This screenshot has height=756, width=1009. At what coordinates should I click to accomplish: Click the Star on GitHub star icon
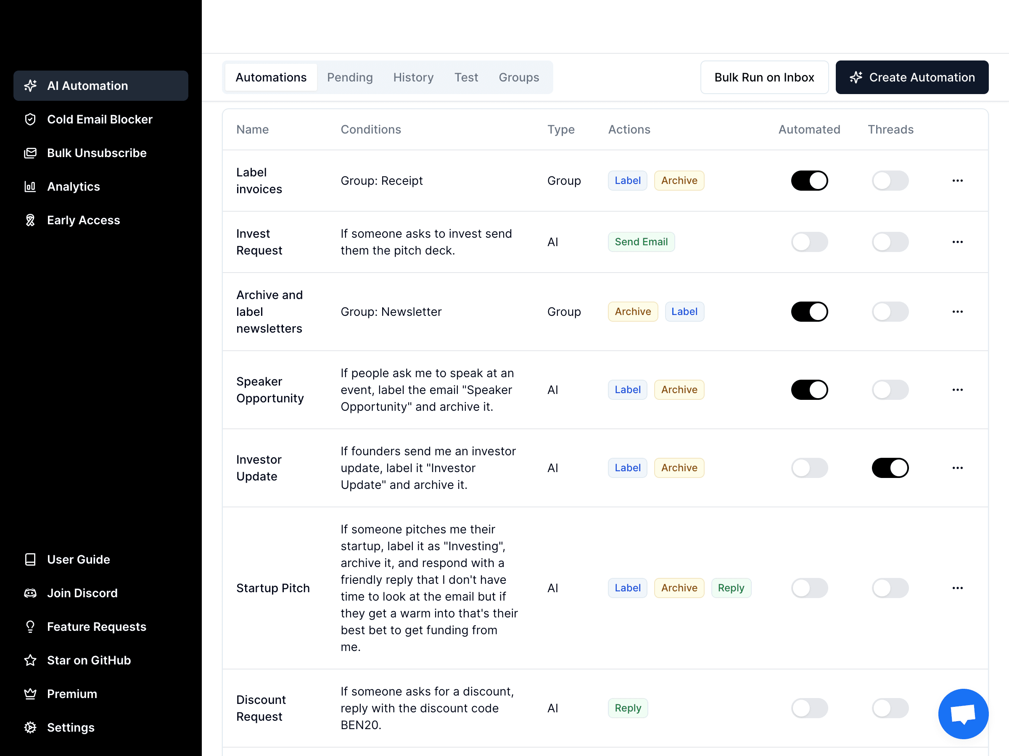pos(30,660)
